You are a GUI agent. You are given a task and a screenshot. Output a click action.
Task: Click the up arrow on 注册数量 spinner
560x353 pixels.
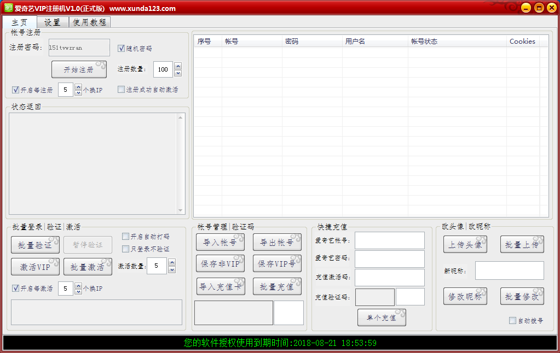tap(178, 66)
